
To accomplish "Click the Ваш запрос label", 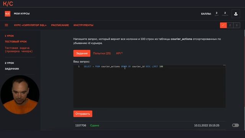I will [82, 62].
